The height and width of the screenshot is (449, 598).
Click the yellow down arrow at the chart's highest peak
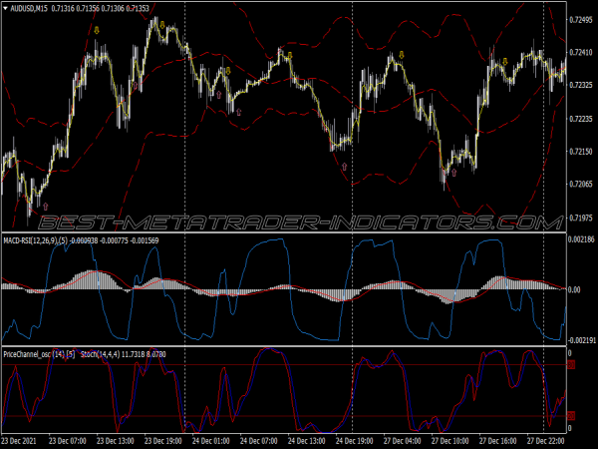tap(162, 25)
